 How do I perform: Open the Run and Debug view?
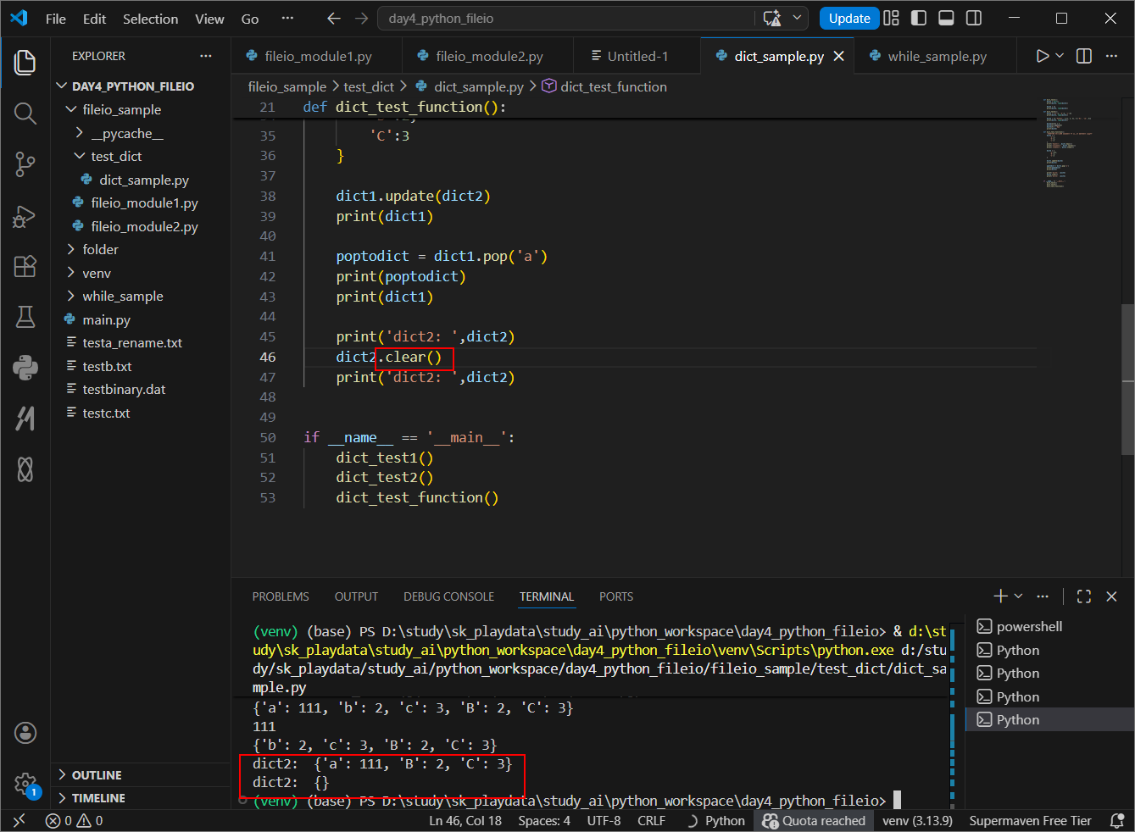pyautogui.click(x=25, y=216)
